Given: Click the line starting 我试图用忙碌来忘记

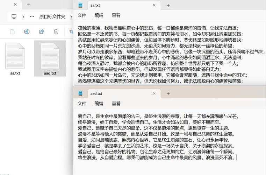Looking at the screenshot, I should coord(160,40).
